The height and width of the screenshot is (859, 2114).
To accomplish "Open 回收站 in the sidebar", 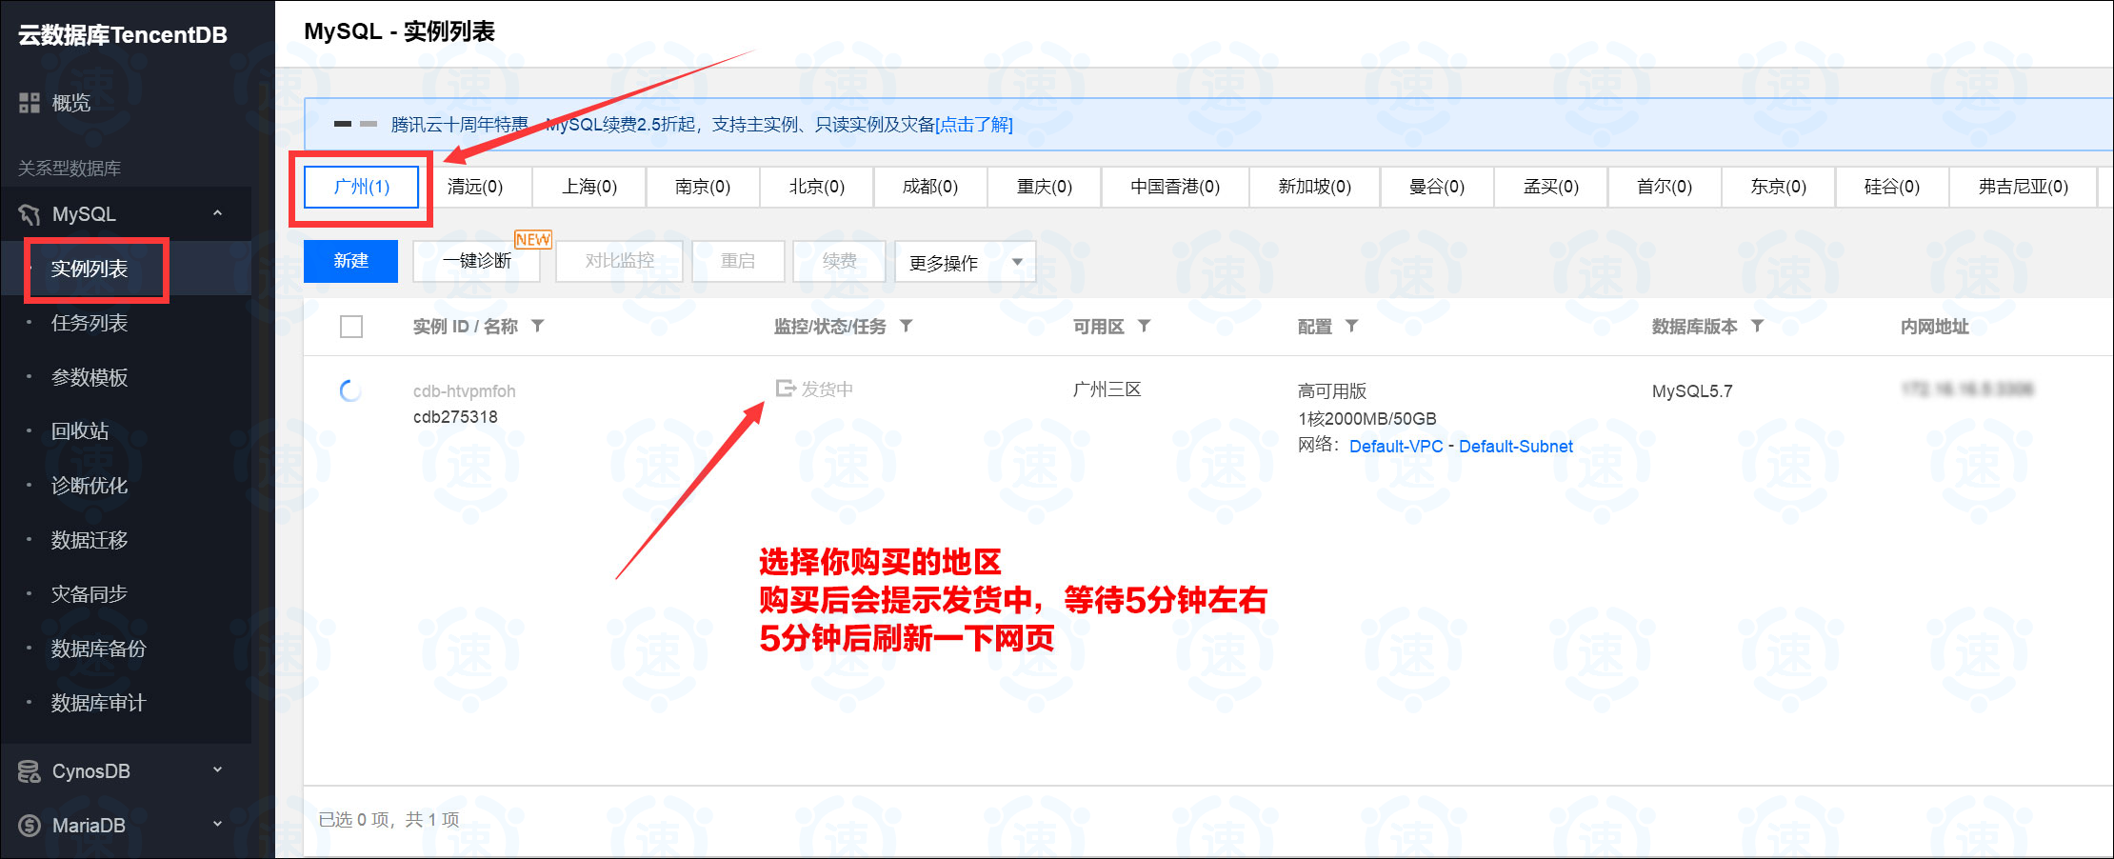I will tap(80, 431).
